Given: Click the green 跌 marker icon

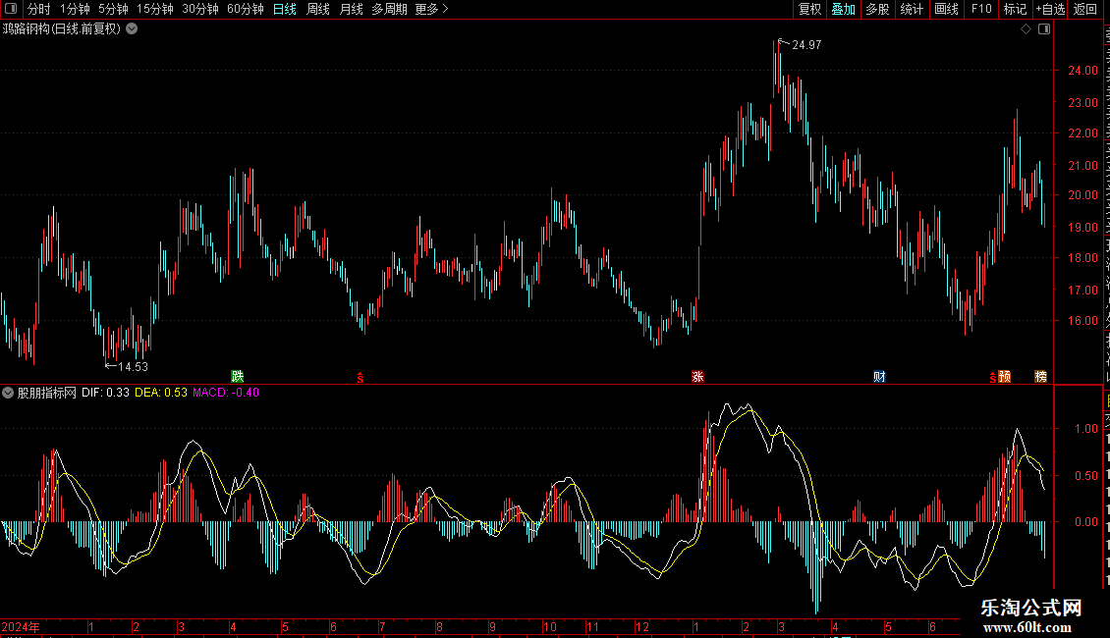Looking at the screenshot, I should pyautogui.click(x=238, y=376).
